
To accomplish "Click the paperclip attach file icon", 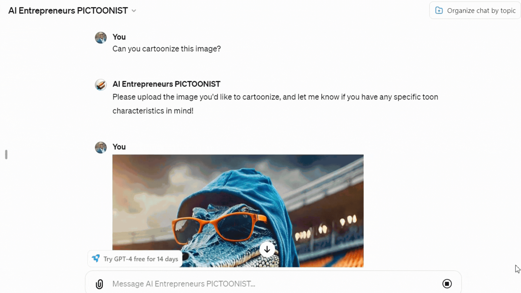I will pyautogui.click(x=99, y=284).
